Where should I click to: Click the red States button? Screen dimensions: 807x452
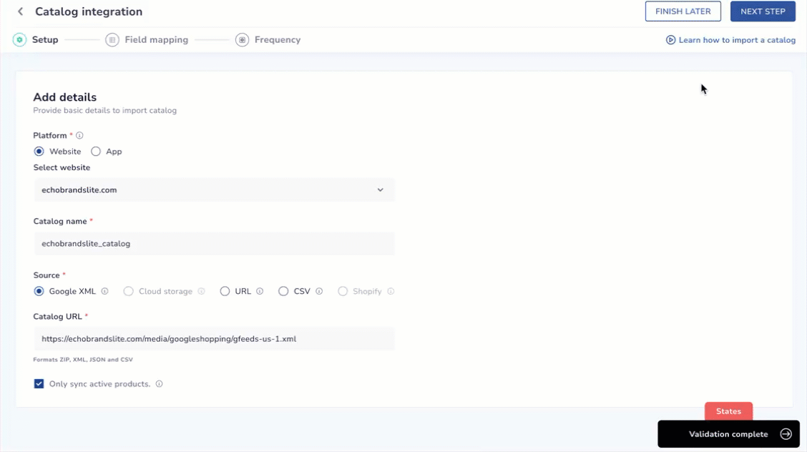(x=728, y=411)
